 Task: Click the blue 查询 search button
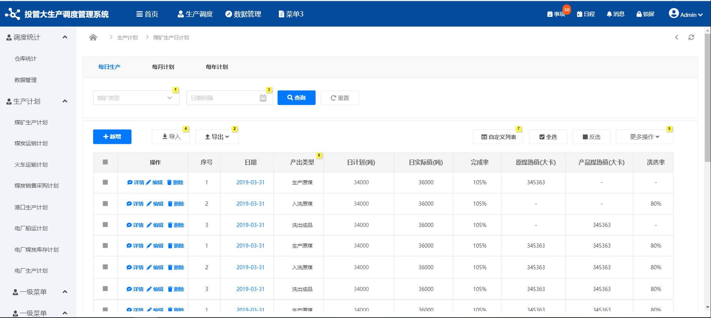click(x=296, y=98)
